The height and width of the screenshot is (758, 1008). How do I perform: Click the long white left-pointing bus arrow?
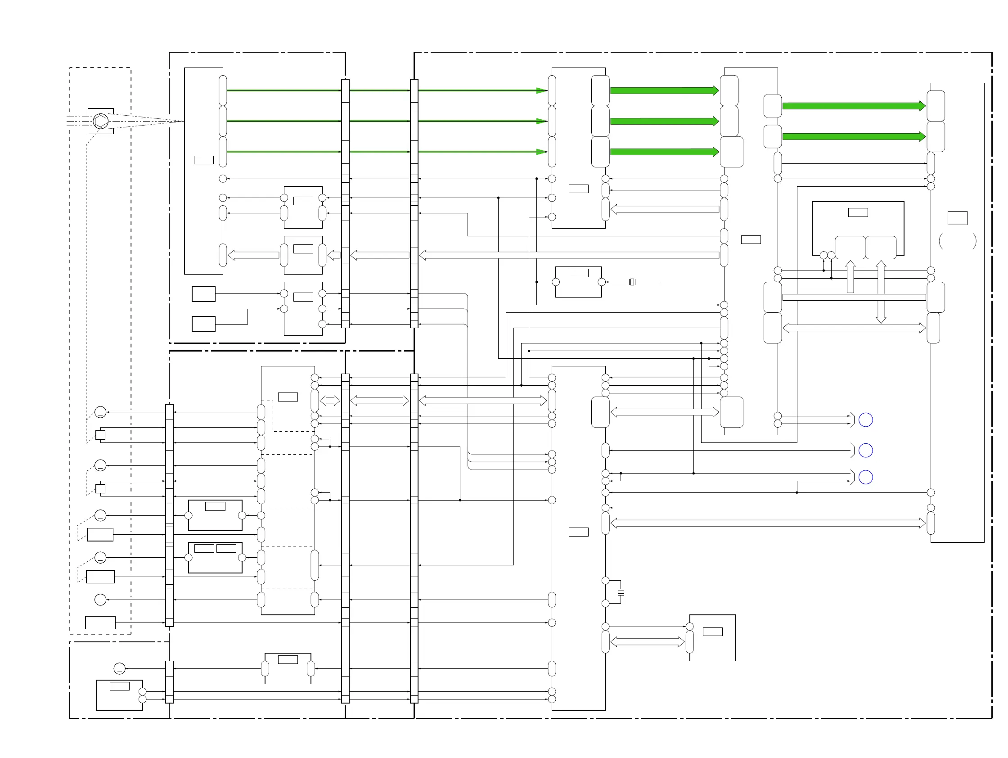[568, 255]
